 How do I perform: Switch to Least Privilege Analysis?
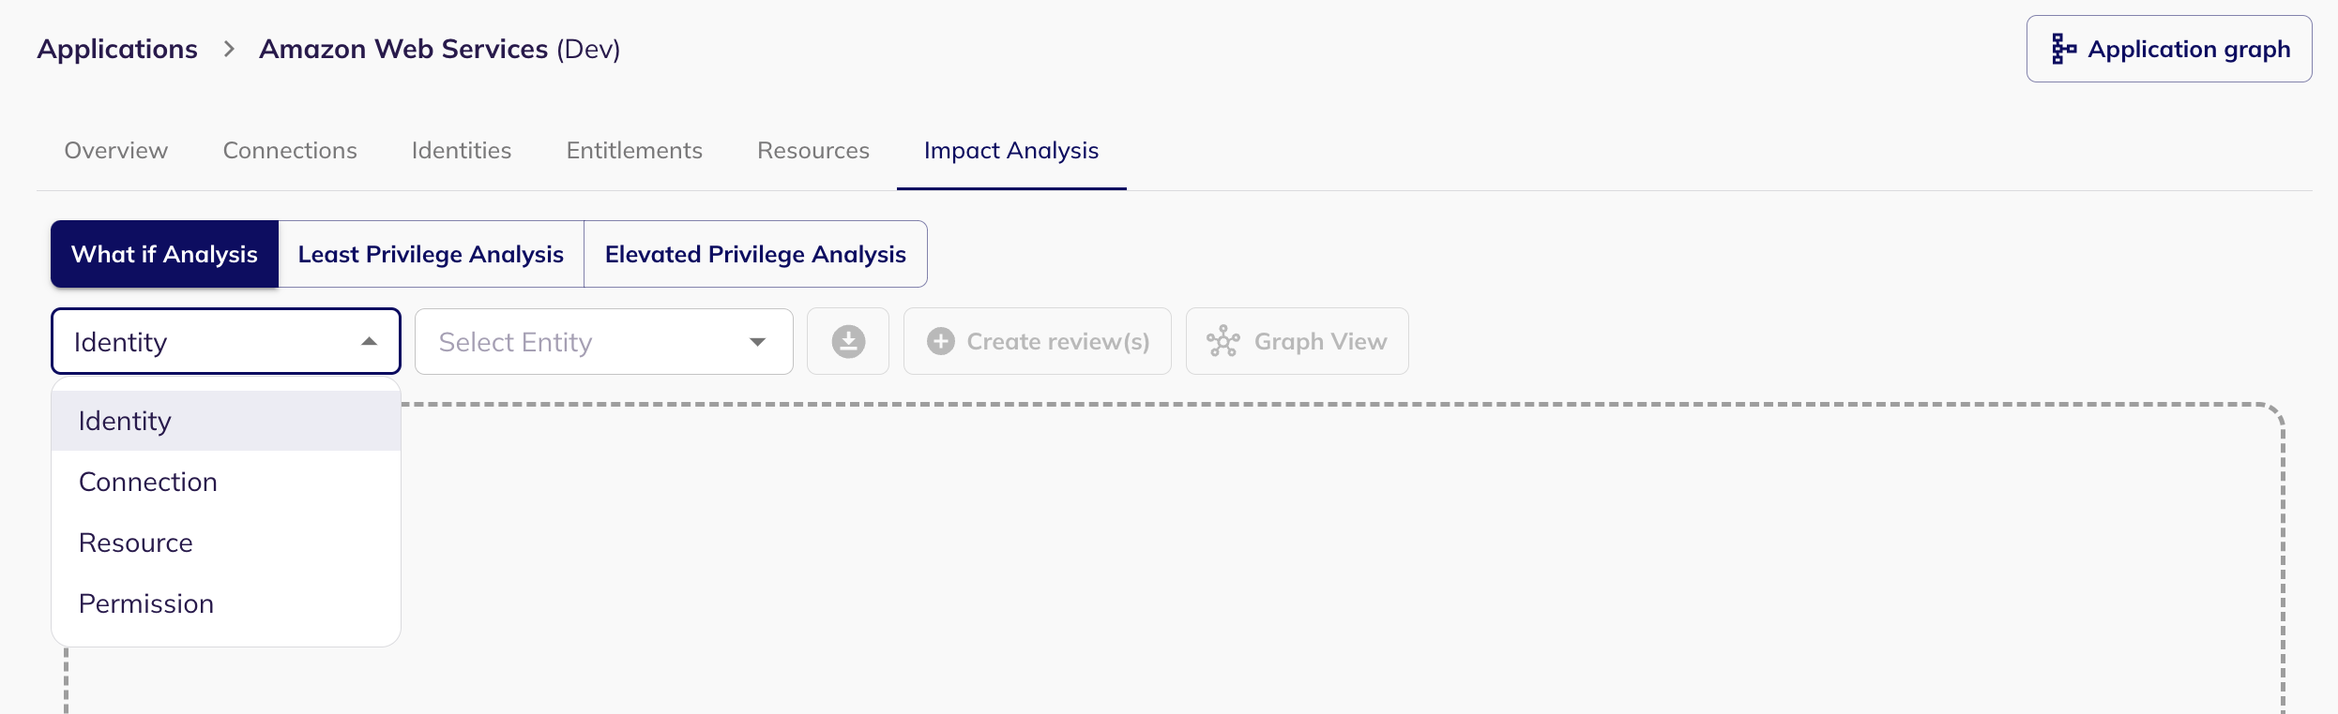pyautogui.click(x=431, y=254)
